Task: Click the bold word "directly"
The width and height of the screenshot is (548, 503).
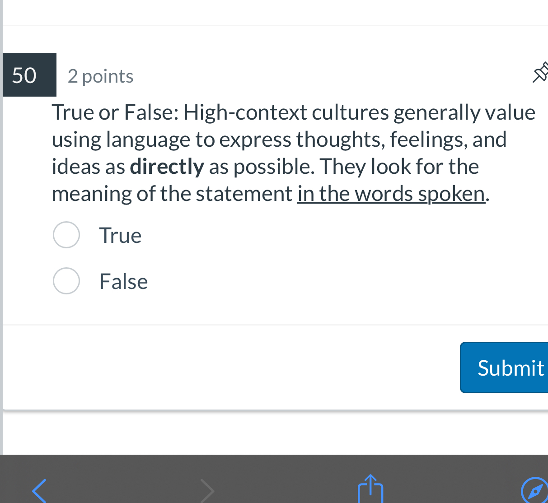Action: click(x=166, y=166)
